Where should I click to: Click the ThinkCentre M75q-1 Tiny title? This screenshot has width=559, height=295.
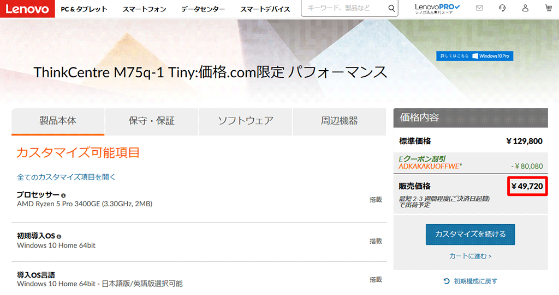tap(210, 72)
